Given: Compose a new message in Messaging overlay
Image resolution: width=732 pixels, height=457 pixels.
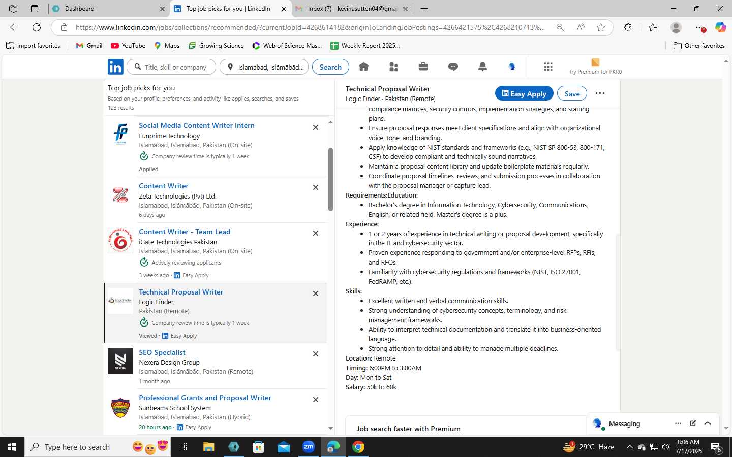Looking at the screenshot, I should pos(693,423).
